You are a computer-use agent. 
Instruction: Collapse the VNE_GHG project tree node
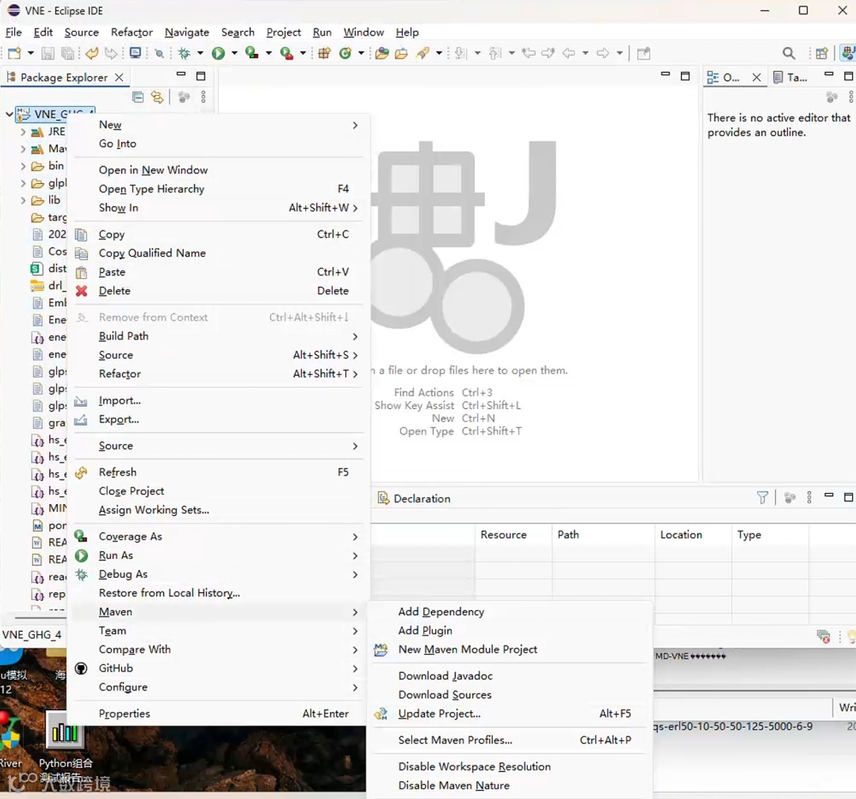pos(9,114)
